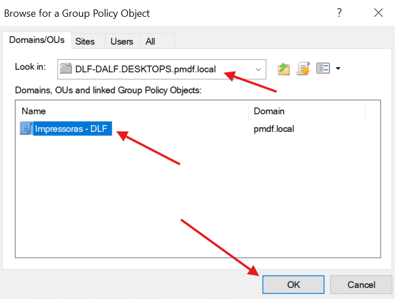
Task: Open the Look in dropdown arrow
Action: (x=258, y=69)
